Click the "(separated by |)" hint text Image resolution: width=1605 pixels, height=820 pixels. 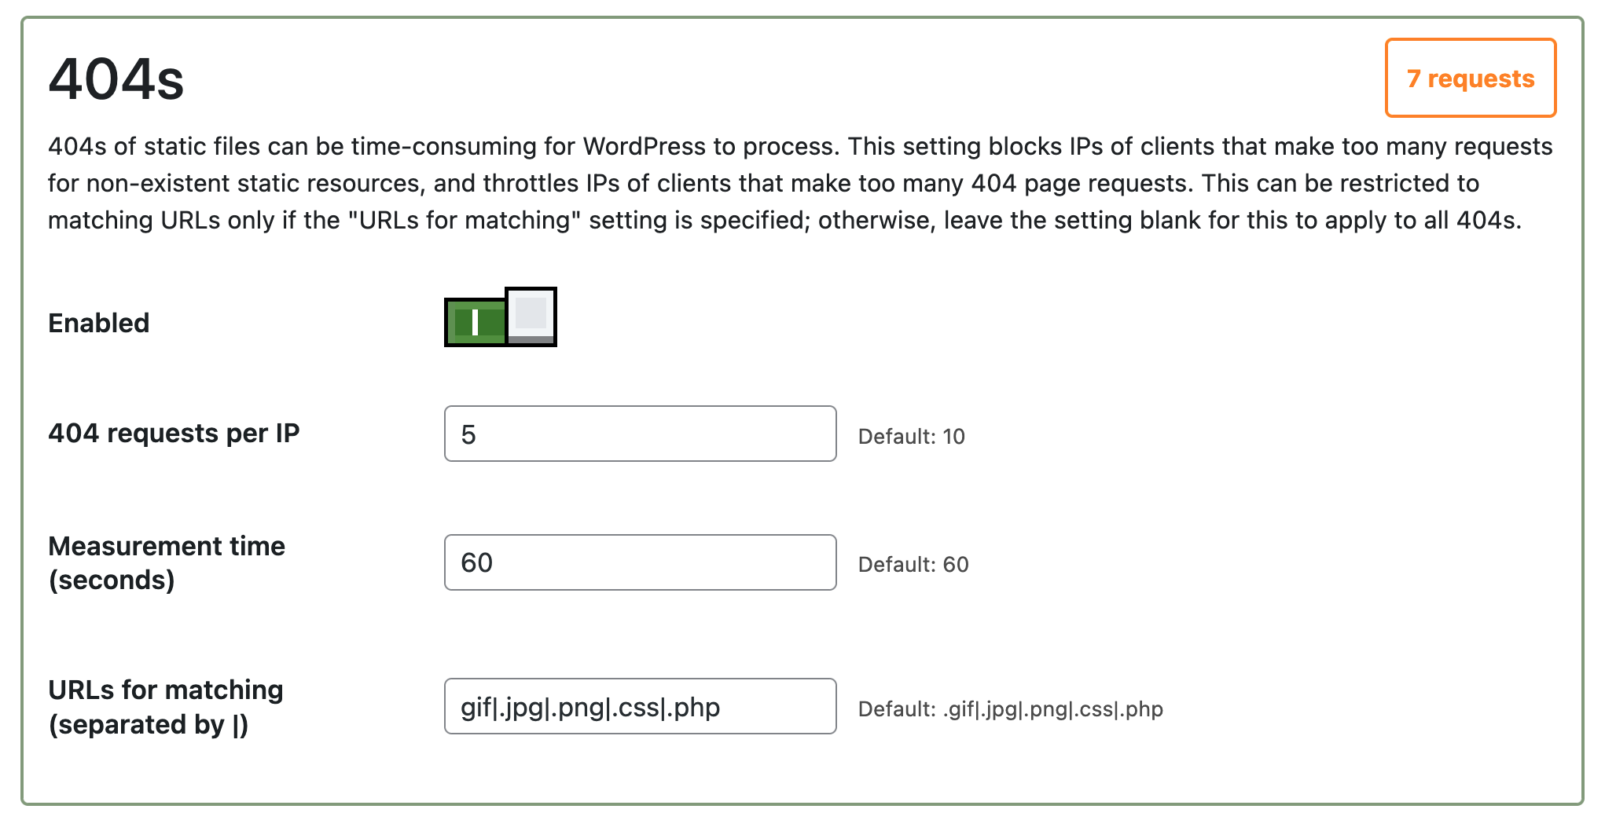pos(149,724)
